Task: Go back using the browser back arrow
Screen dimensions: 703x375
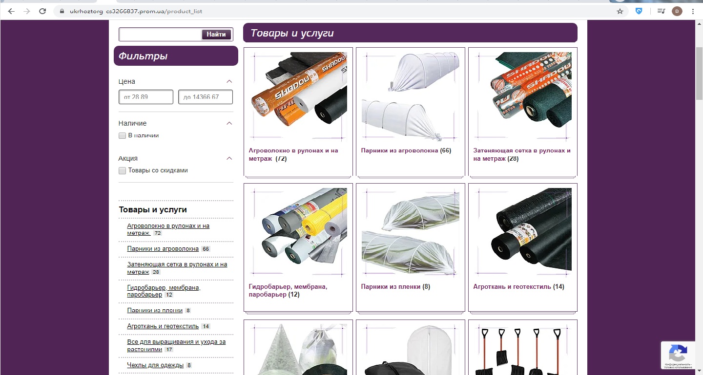Action: coord(12,11)
